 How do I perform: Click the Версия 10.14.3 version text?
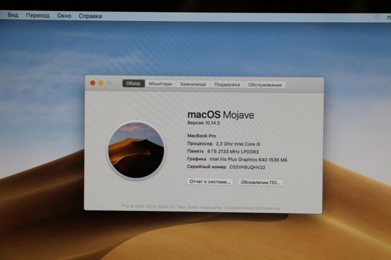(x=203, y=124)
